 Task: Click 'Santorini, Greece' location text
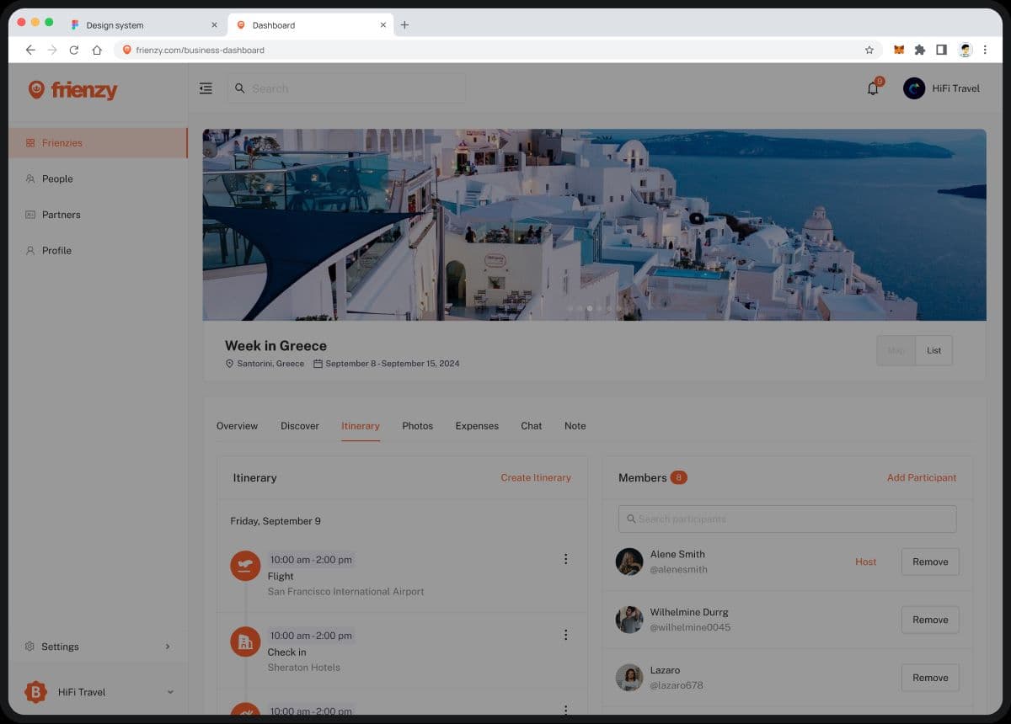click(x=270, y=364)
